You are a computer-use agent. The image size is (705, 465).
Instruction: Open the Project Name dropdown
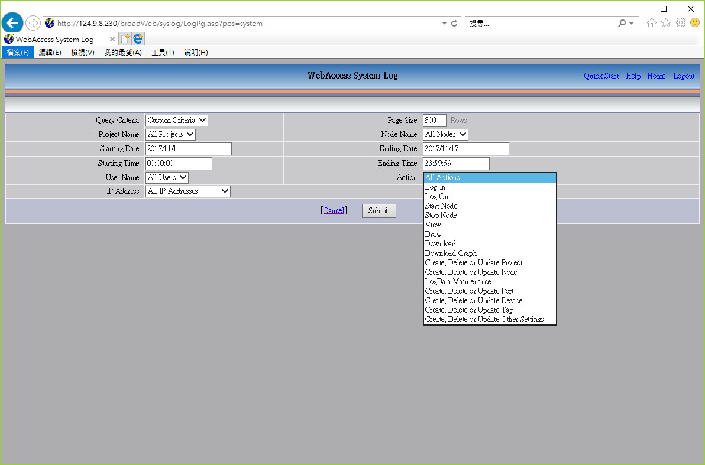tap(170, 134)
